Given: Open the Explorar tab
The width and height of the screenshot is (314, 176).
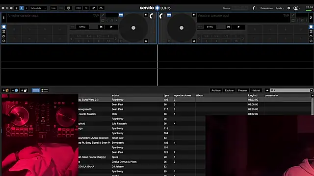Looking at the screenshot, I should pyautogui.click(x=229, y=90).
